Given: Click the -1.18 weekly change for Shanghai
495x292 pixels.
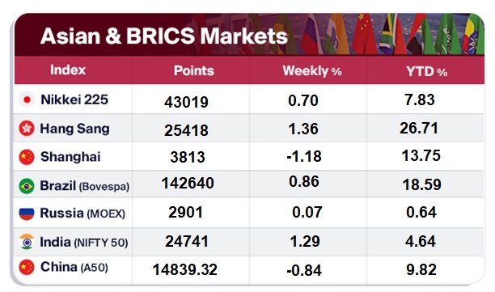Looking at the screenshot, I should [304, 156].
